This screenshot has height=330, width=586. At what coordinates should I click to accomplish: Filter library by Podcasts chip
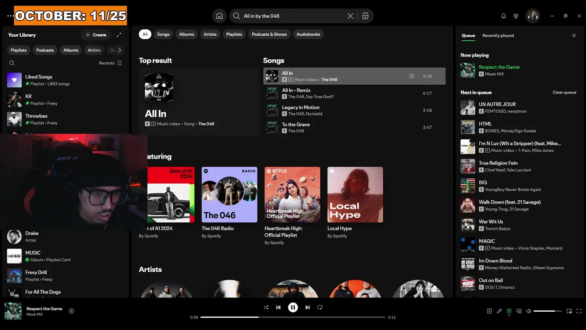tap(45, 50)
